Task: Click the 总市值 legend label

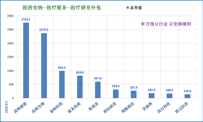Action: (136, 8)
